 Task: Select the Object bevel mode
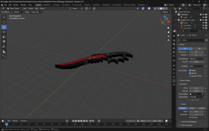tap(192, 108)
